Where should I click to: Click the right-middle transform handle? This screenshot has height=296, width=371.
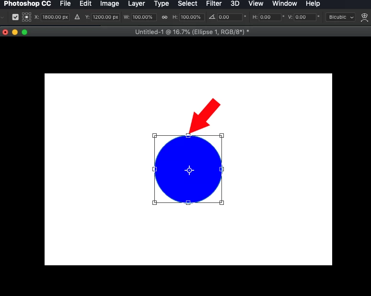click(x=222, y=169)
